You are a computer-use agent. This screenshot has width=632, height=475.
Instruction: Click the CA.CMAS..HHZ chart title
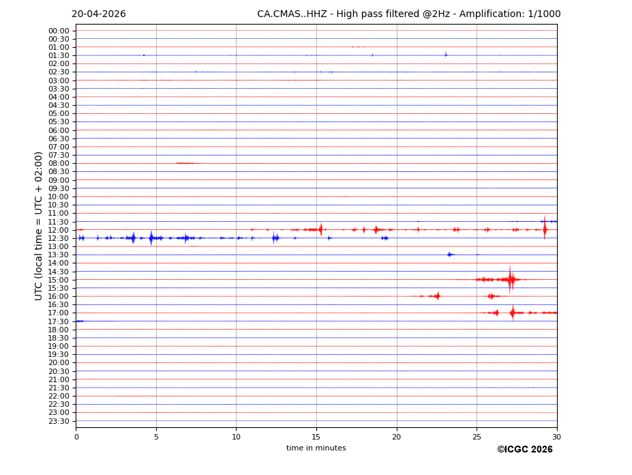[408, 14]
